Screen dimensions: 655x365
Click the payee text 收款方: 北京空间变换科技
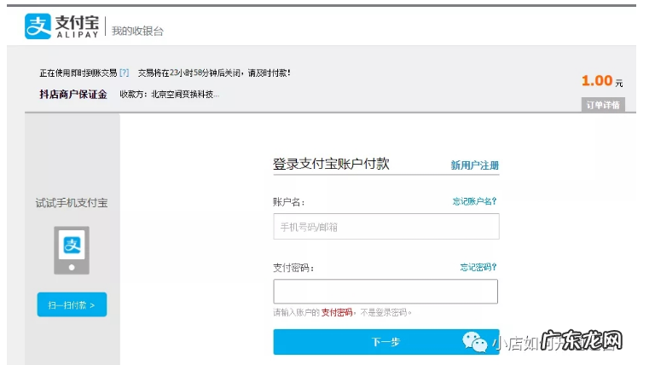(x=169, y=95)
